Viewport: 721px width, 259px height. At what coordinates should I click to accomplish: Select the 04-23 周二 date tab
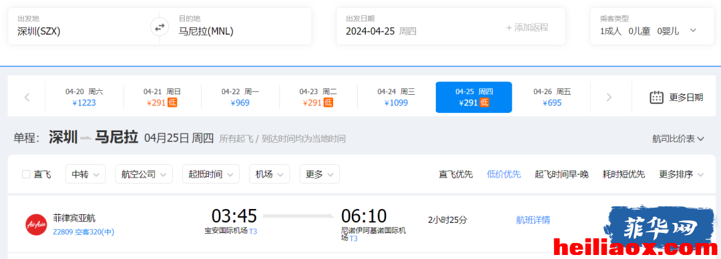pos(318,97)
